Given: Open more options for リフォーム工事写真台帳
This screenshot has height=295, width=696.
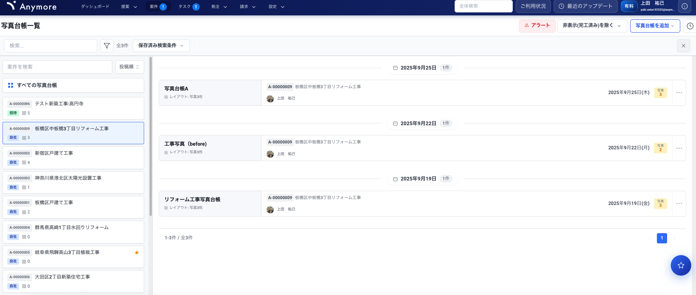Looking at the screenshot, I should pos(679,203).
